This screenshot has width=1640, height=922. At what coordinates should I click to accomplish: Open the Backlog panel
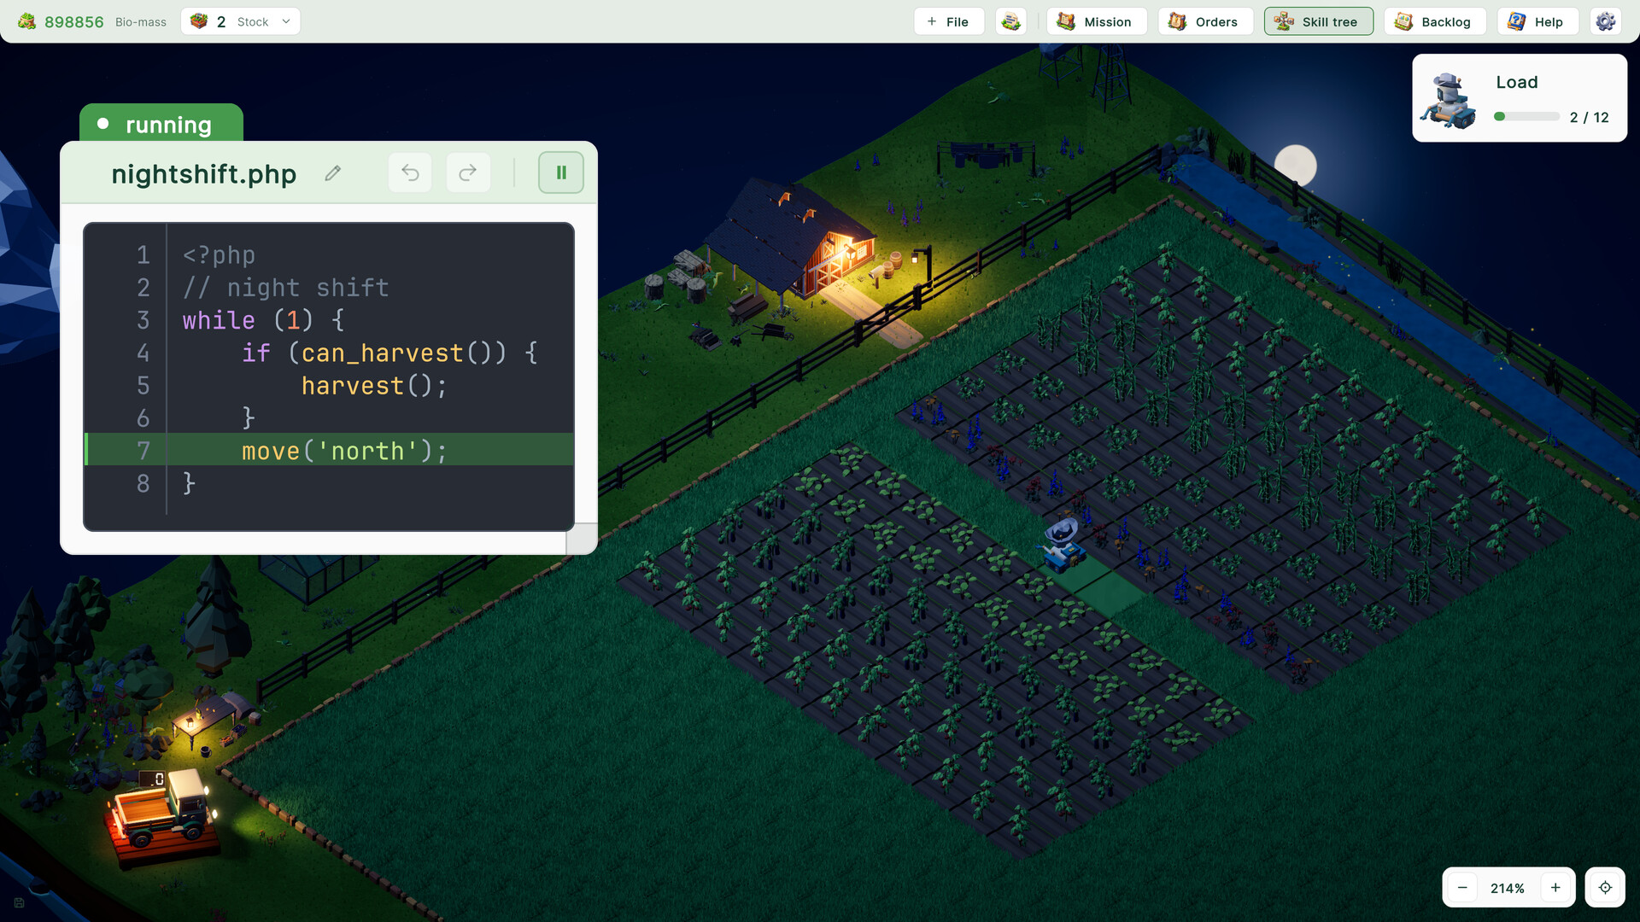point(1434,21)
